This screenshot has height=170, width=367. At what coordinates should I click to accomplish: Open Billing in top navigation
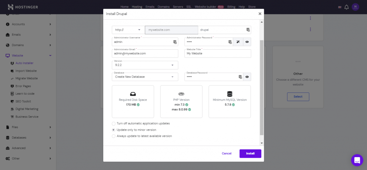click(231, 7)
